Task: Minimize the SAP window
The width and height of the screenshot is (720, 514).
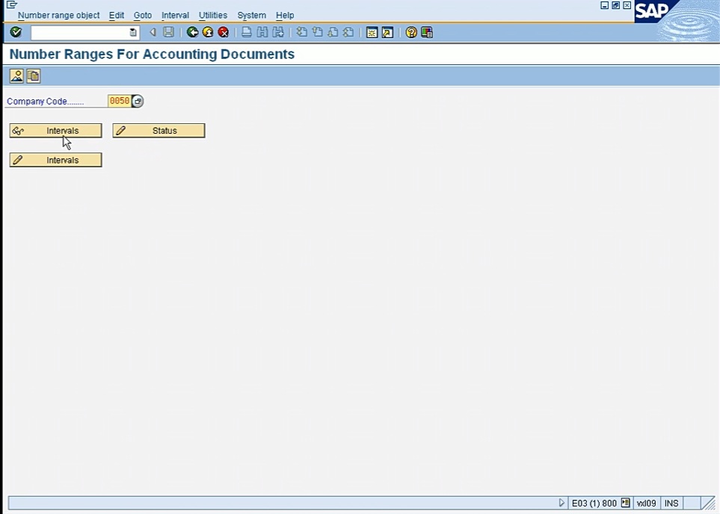Action: coord(605,5)
